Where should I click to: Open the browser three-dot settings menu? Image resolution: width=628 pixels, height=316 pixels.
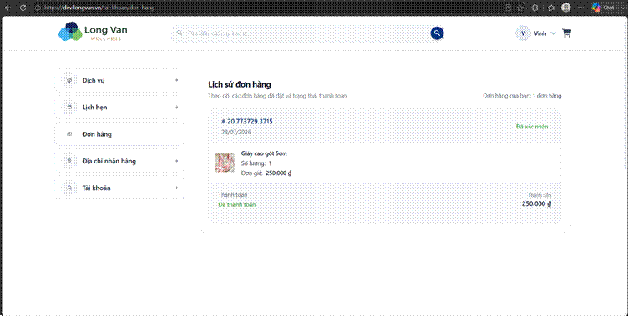coord(580,8)
